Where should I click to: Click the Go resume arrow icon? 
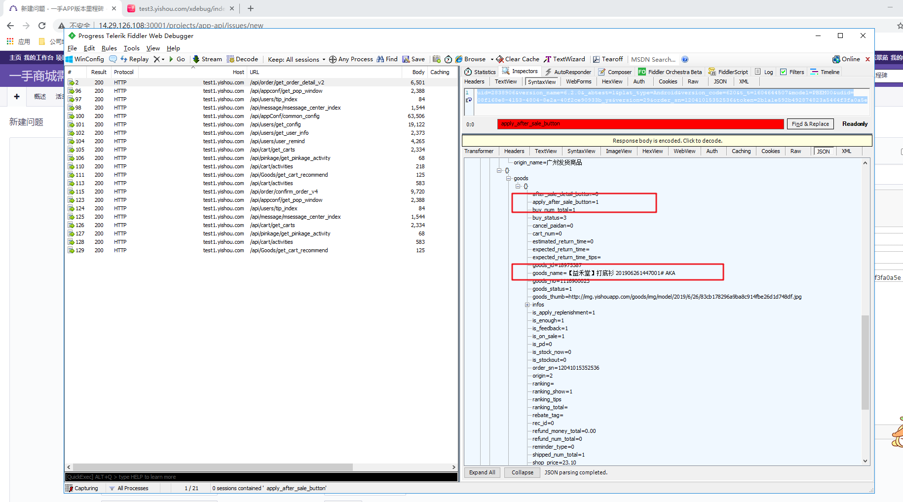coord(171,59)
